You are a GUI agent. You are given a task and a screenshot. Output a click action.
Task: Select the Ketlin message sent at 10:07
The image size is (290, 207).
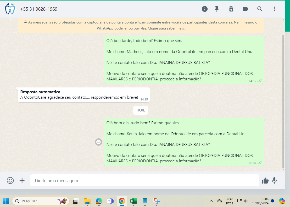pos(184,142)
